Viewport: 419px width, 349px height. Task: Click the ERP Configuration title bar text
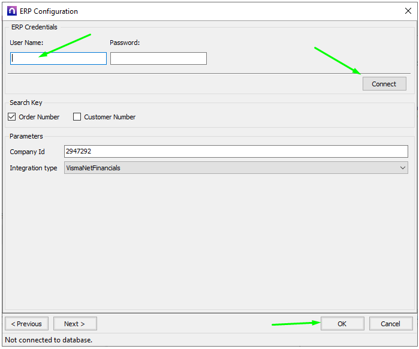coord(49,11)
